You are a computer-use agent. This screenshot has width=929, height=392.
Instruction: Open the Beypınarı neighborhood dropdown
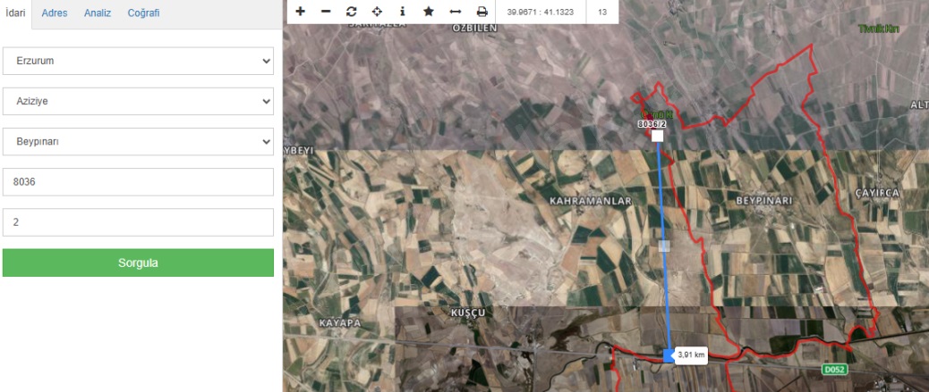click(138, 142)
